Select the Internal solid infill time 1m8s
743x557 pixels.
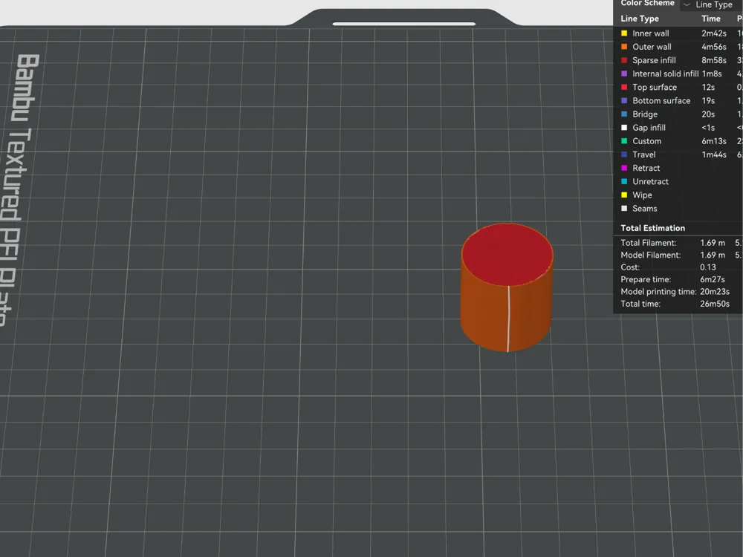[712, 74]
